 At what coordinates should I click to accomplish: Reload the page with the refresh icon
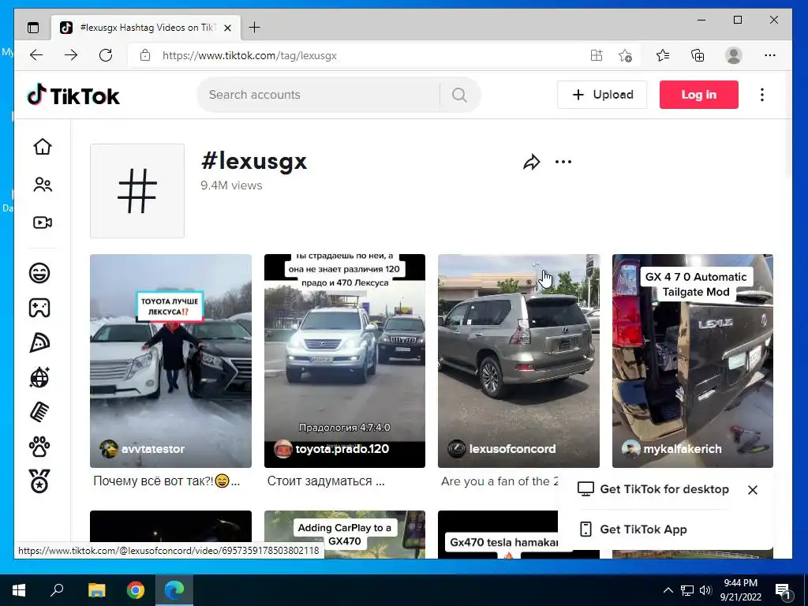tap(106, 55)
